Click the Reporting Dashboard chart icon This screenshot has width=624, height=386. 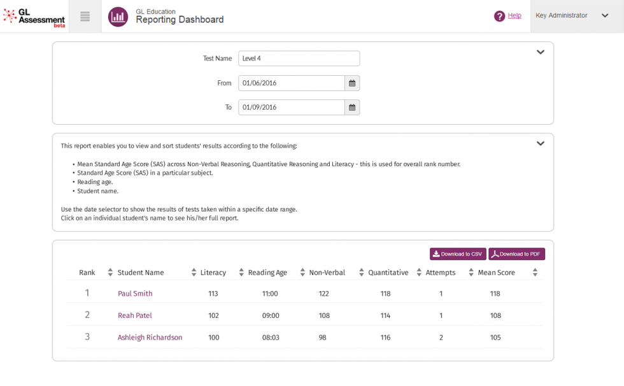118,17
